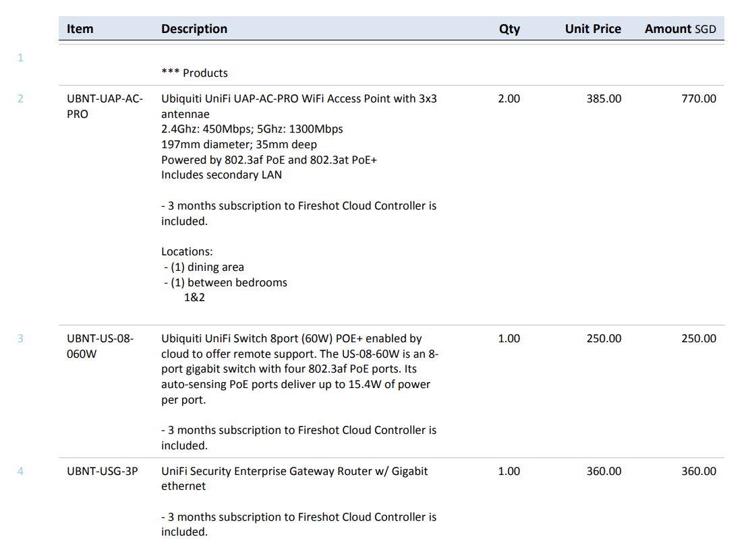Select the 385.00 unit price

(604, 99)
